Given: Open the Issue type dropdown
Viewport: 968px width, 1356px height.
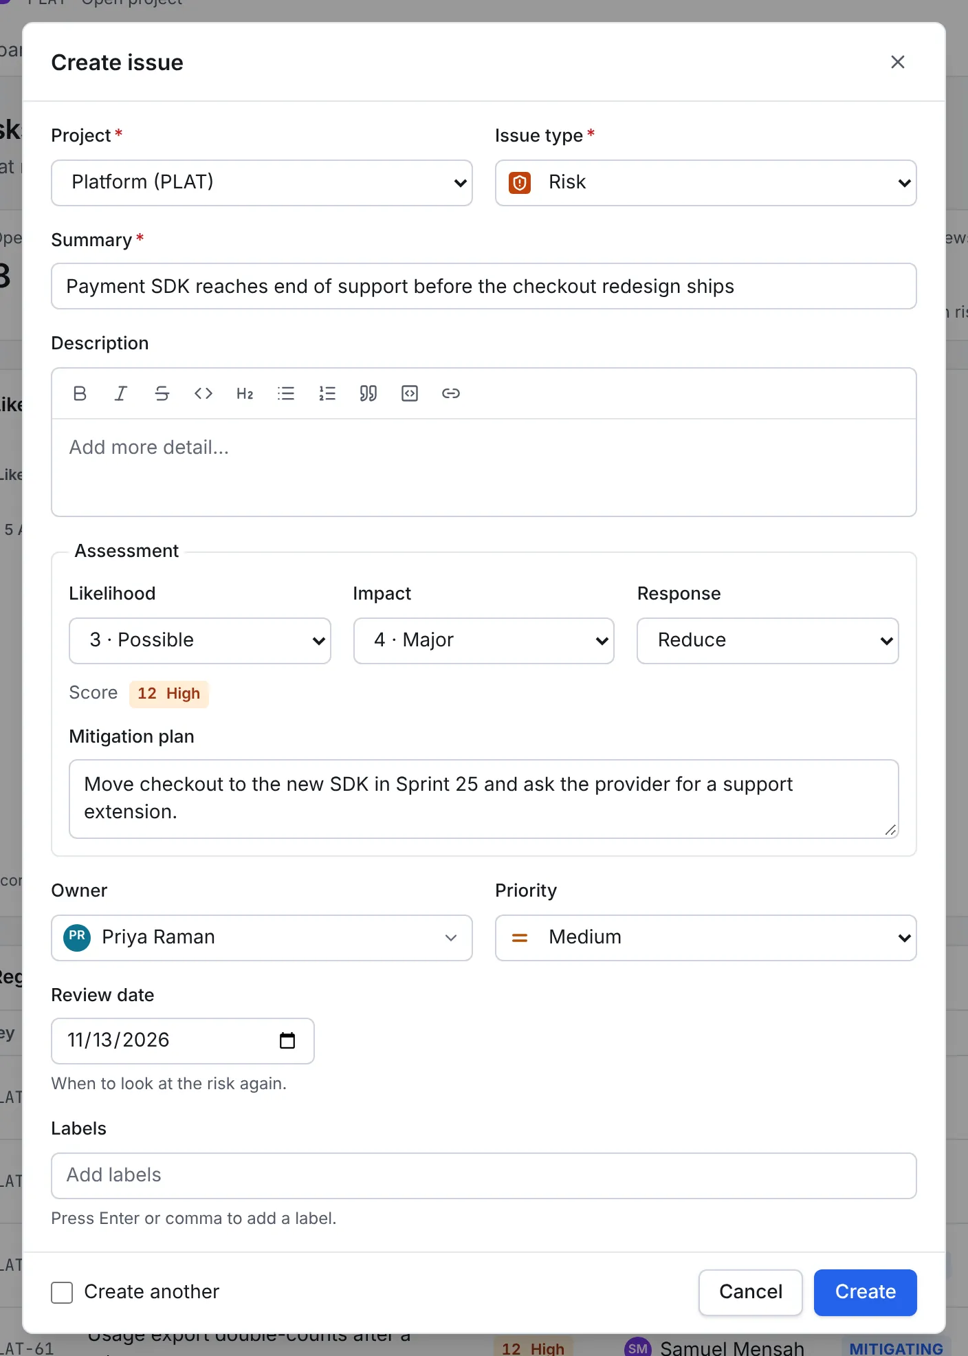Looking at the screenshot, I should point(706,183).
